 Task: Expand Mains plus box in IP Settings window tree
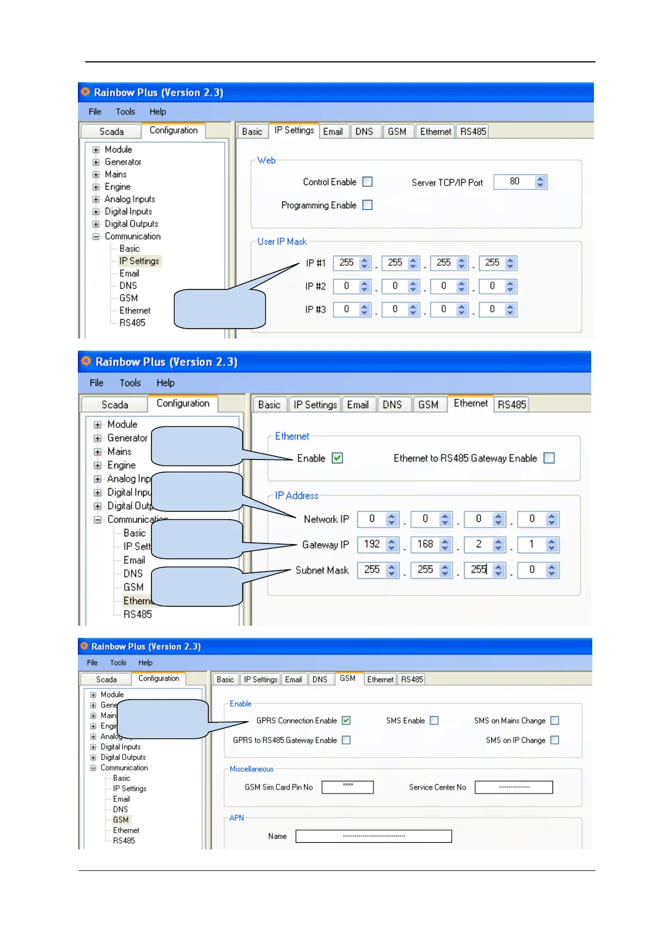(96, 175)
